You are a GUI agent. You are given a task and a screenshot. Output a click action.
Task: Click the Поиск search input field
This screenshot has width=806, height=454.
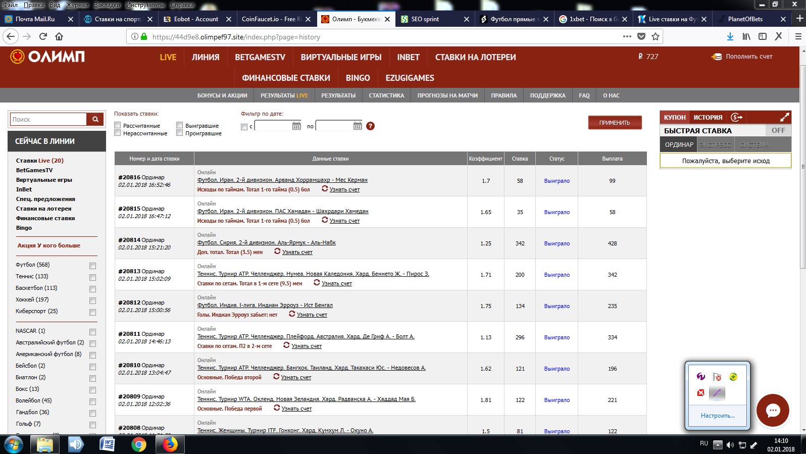(x=48, y=119)
